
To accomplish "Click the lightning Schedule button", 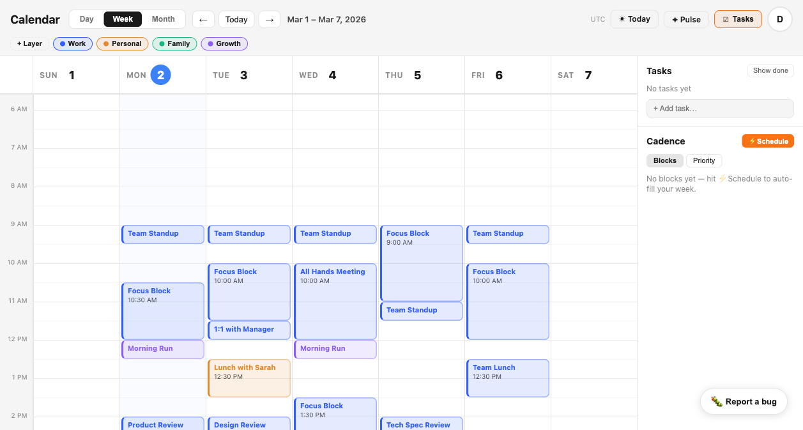I will coord(767,141).
